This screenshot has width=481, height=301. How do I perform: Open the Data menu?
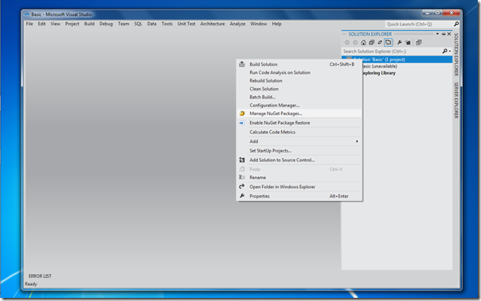(152, 24)
